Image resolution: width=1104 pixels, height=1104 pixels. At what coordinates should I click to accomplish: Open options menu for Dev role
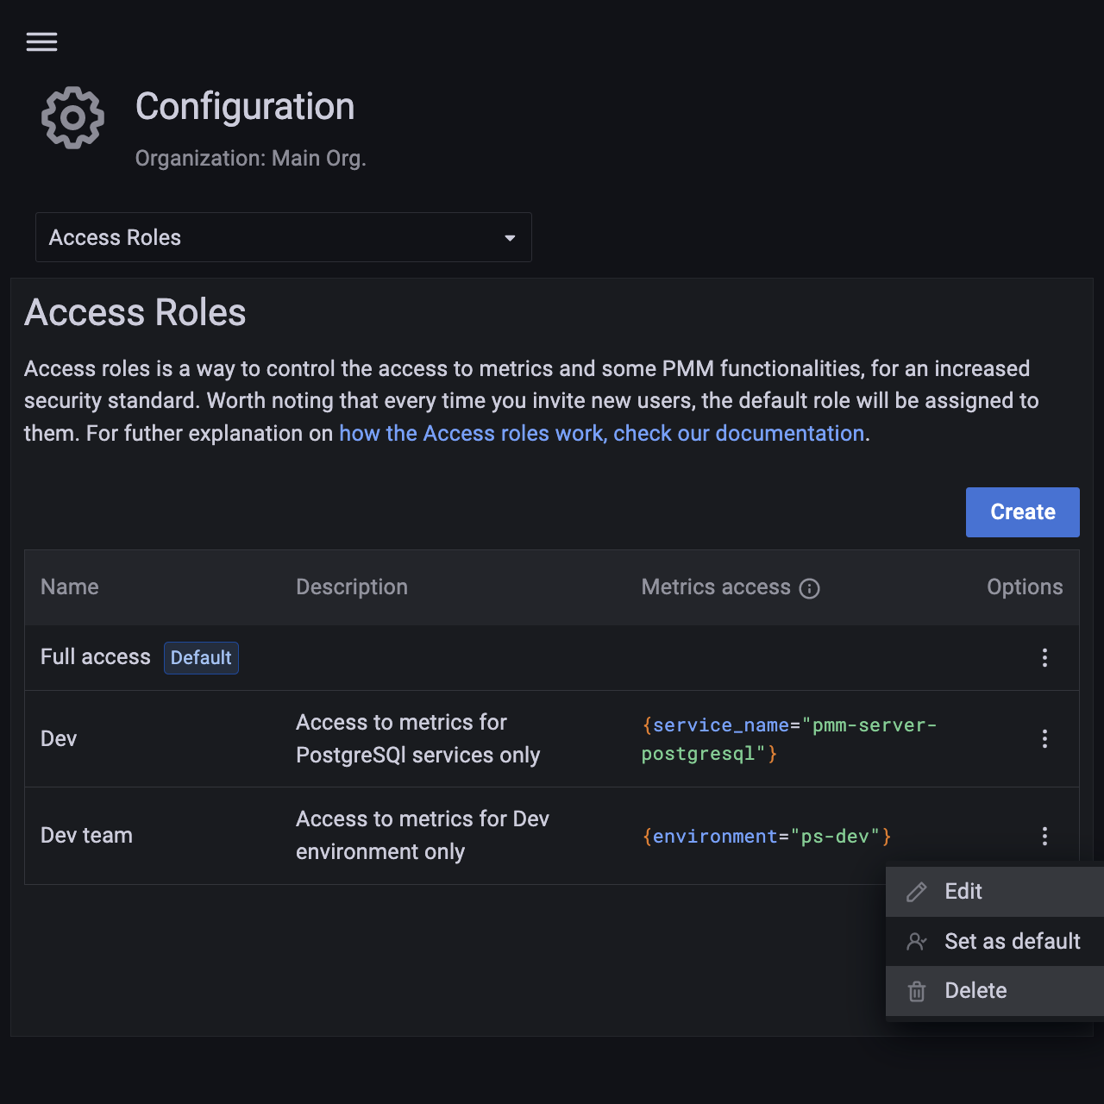[1044, 739]
